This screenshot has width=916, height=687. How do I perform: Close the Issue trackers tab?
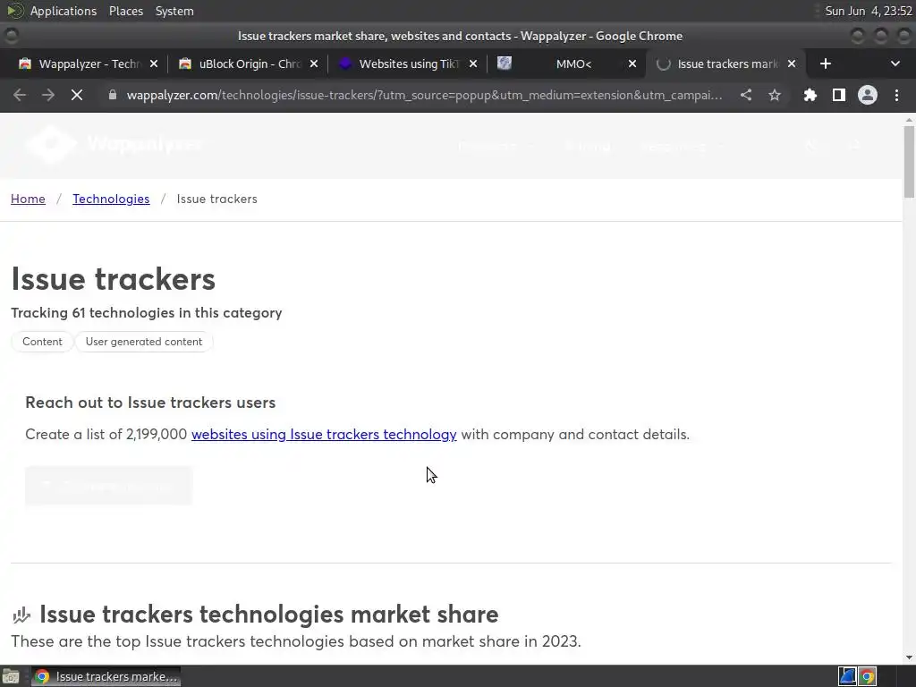pos(792,64)
